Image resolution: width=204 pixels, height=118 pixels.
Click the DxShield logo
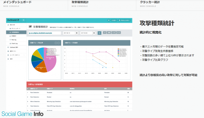[13, 20]
